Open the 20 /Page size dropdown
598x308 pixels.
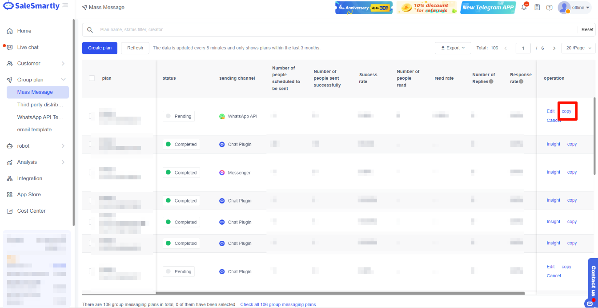point(578,48)
